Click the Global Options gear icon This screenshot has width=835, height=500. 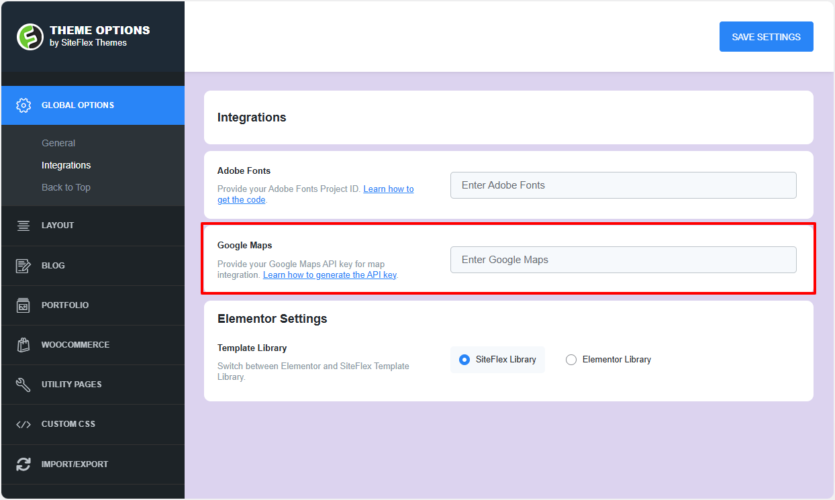pos(23,105)
